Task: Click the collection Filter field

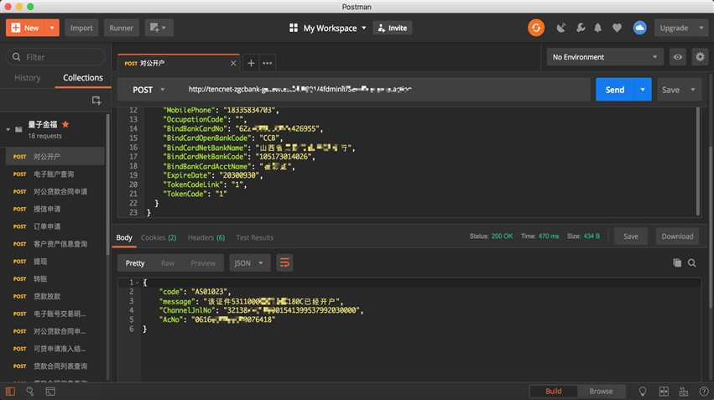Action: 55,57
